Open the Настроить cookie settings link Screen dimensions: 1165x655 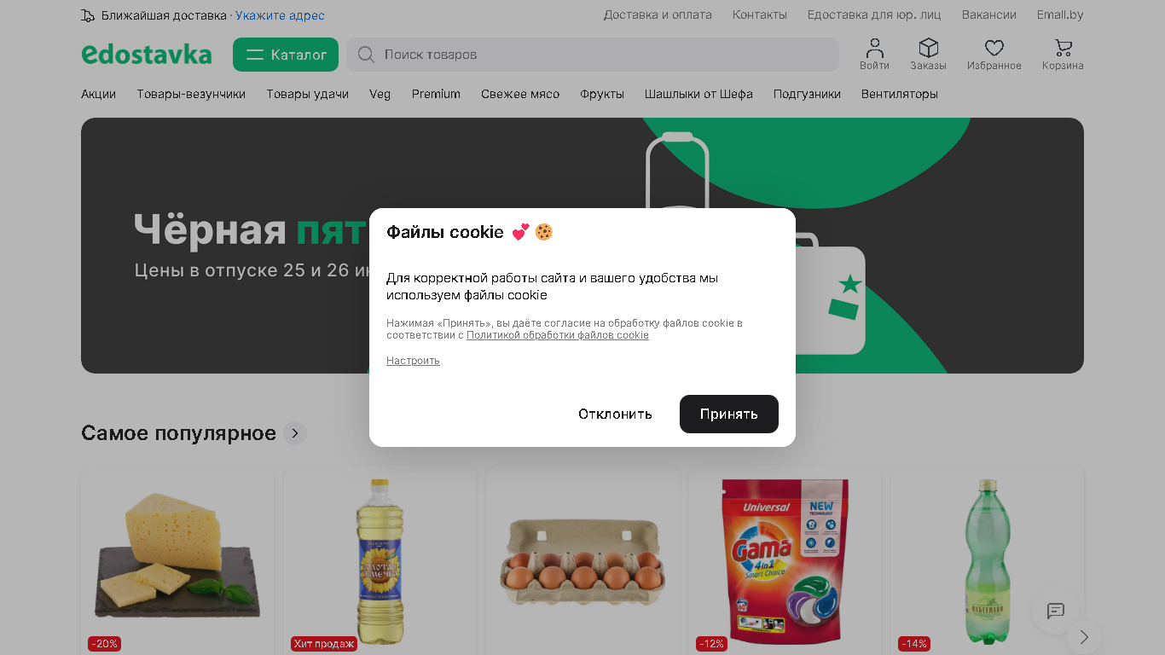413,361
